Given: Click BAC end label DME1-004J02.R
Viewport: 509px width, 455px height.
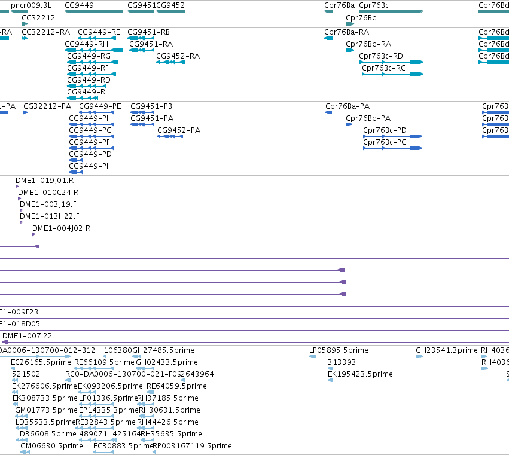Looking at the screenshot, I should pos(62,229).
